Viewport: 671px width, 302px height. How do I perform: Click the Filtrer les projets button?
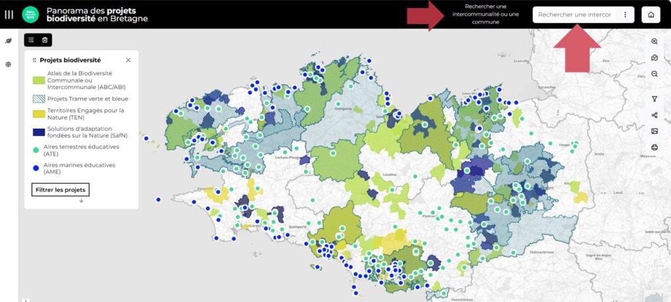point(60,190)
